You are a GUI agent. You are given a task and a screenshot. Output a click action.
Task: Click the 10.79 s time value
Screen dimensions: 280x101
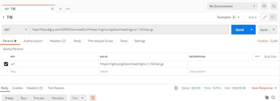tap(216, 88)
